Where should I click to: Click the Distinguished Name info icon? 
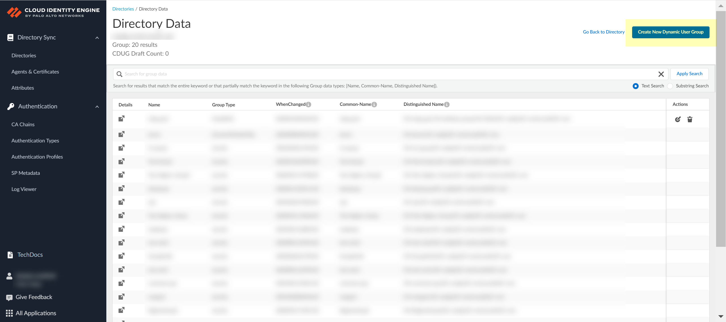(x=447, y=104)
